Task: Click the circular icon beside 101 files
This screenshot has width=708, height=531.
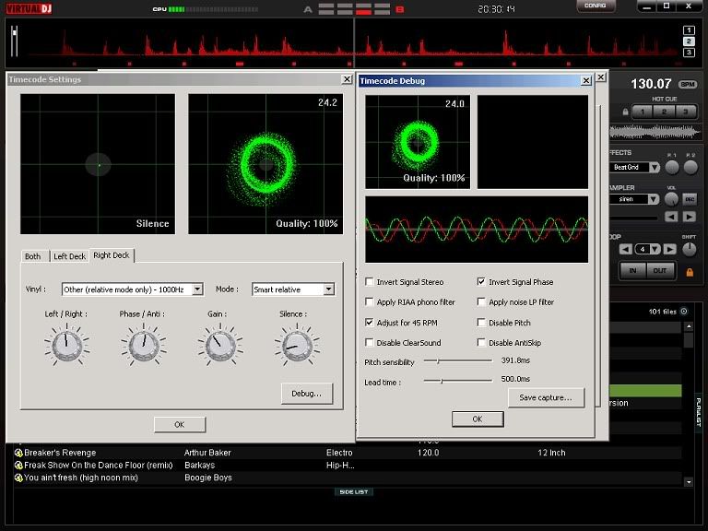Action: (684, 311)
